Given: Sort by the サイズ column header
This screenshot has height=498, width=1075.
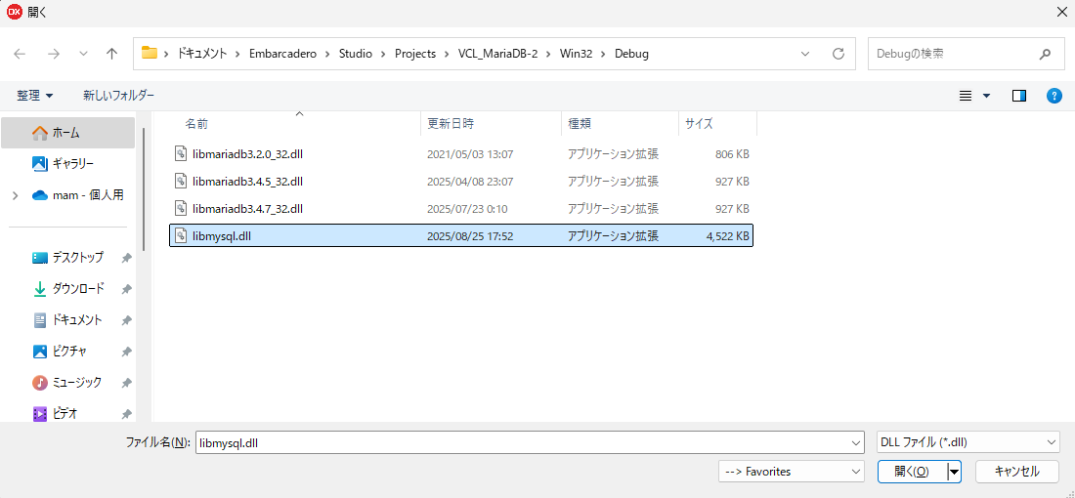Looking at the screenshot, I should [718, 124].
